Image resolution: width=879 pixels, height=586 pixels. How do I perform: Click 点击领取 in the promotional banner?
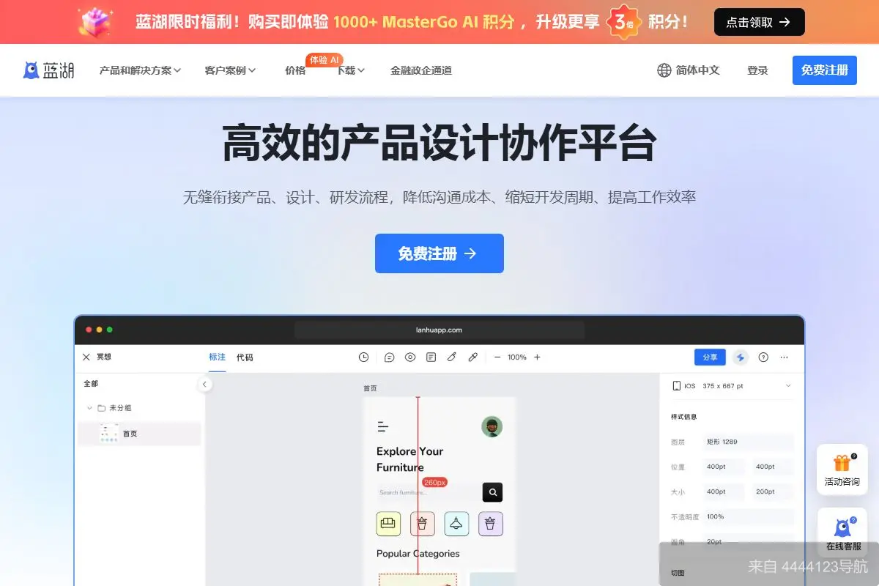click(x=759, y=22)
